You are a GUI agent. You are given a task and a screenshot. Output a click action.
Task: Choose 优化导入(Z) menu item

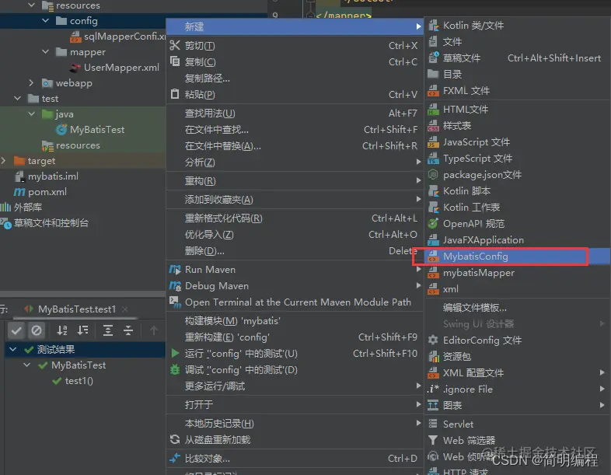(295, 235)
